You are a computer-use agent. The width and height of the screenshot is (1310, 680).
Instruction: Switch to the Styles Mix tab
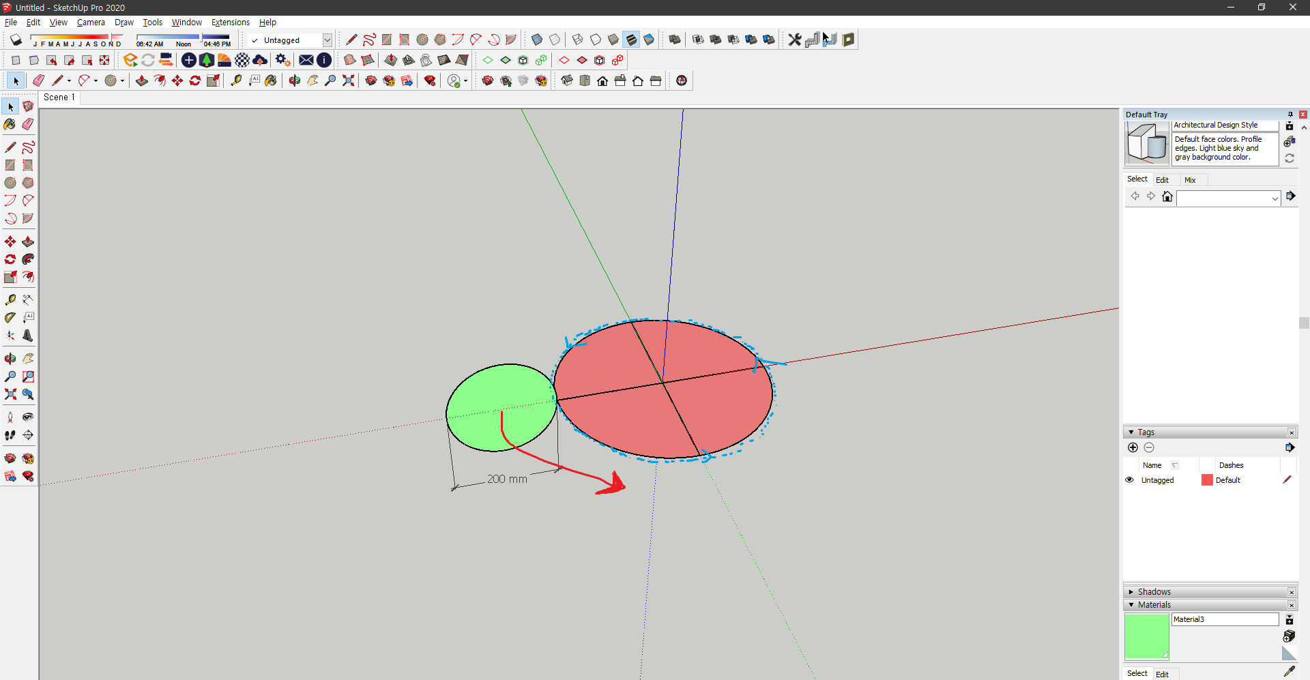coord(1190,180)
